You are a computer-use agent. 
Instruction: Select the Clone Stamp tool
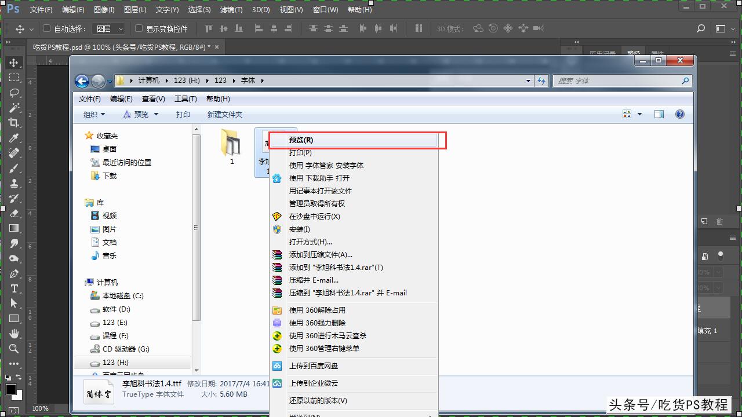point(14,183)
